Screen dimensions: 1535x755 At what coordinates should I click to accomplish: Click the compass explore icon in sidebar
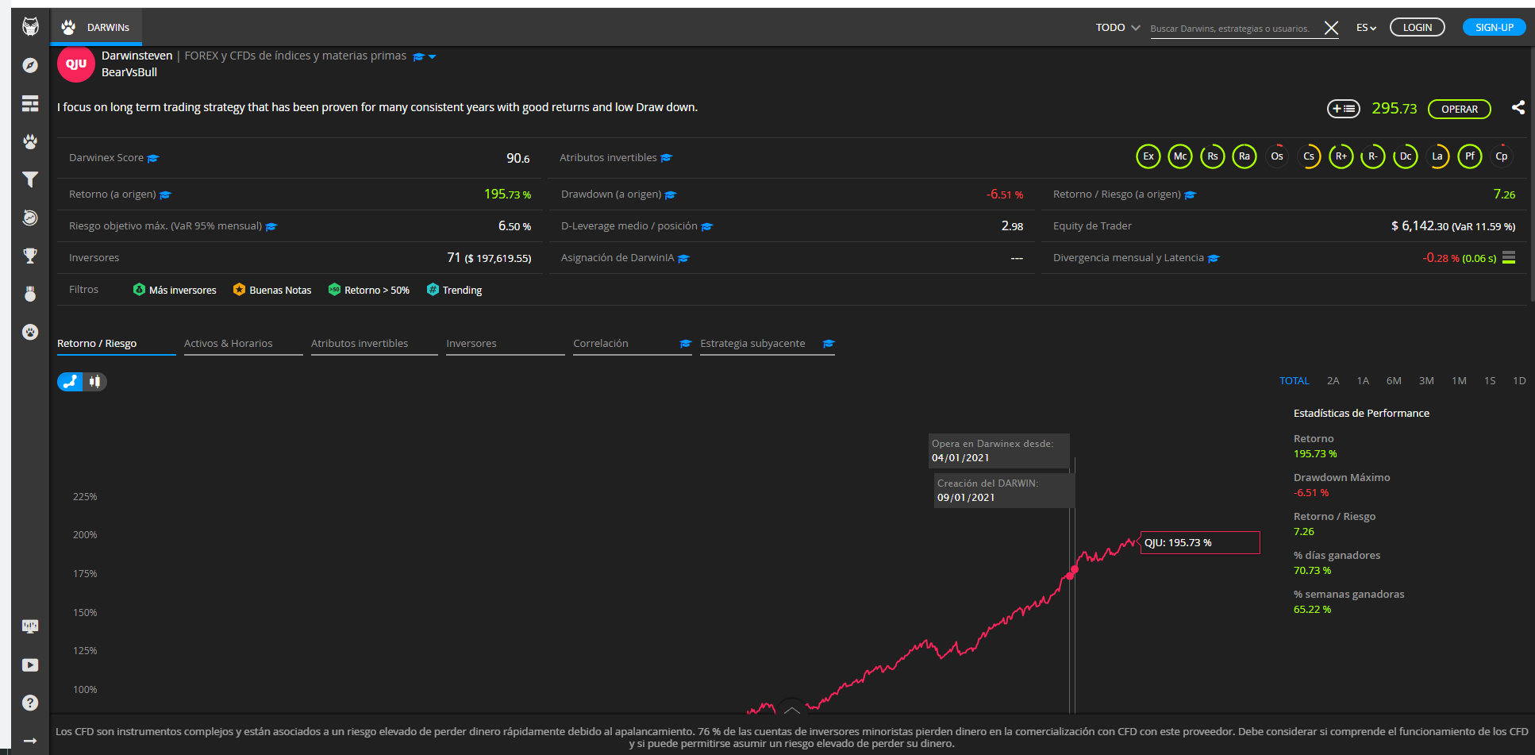[x=30, y=65]
